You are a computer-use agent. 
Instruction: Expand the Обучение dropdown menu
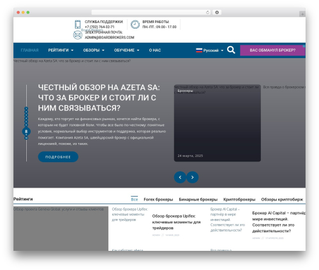click(x=126, y=50)
